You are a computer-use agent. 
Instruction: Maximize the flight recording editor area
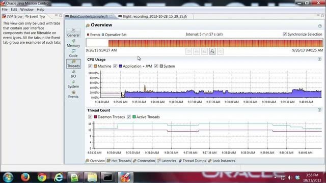point(322,16)
